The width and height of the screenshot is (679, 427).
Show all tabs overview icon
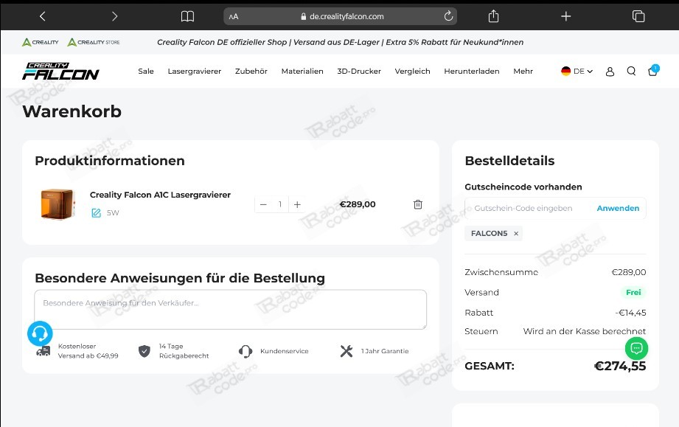click(x=638, y=16)
